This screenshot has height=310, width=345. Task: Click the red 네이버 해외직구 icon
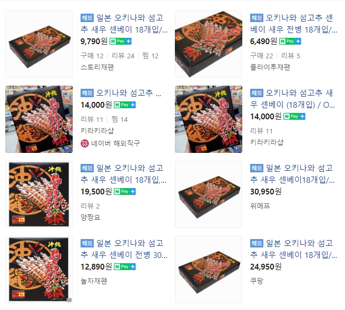(x=85, y=143)
